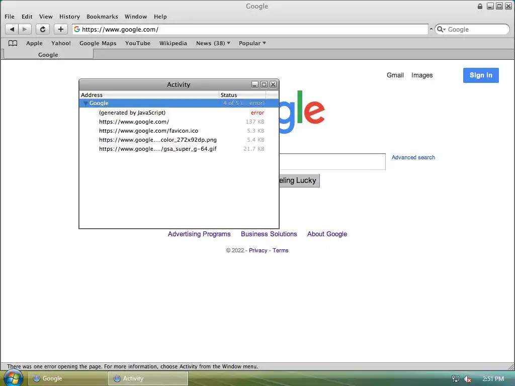
Task: Select the Google row in Activity list
Action: coord(179,103)
